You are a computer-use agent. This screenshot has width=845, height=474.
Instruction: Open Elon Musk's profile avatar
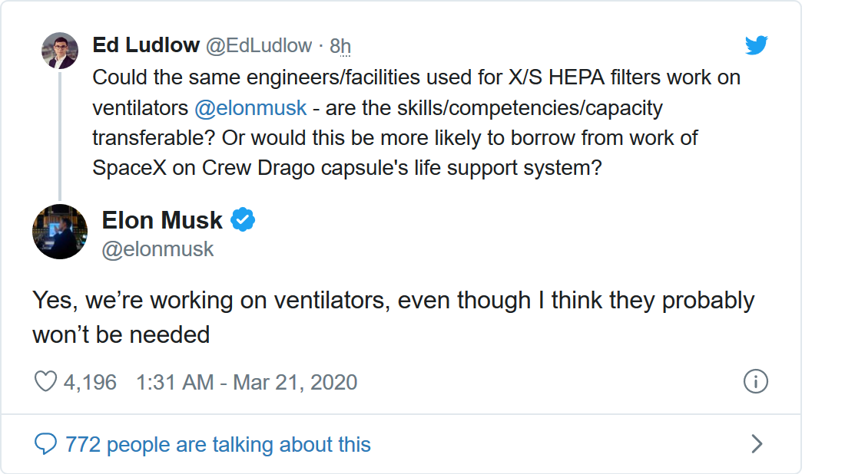(59, 232)
